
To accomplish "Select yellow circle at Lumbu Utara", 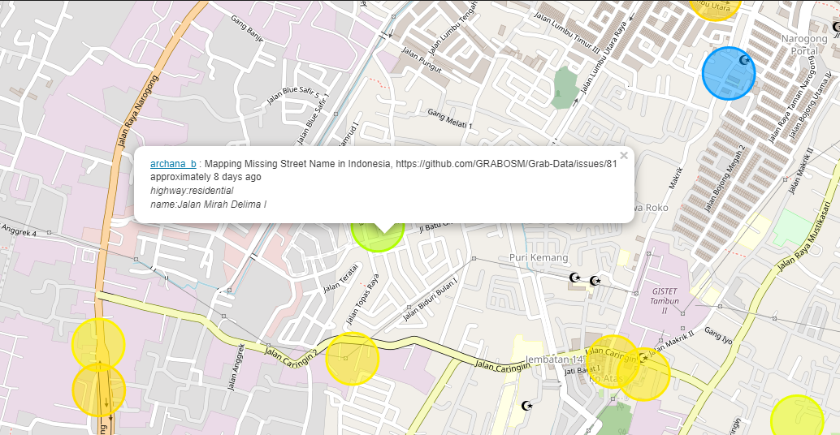I will pos(715,7).
